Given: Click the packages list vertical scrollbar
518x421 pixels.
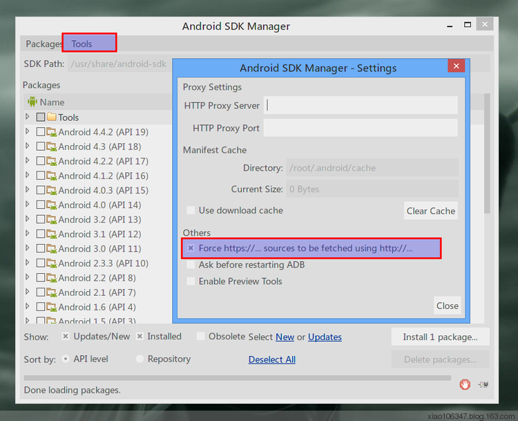Looking at the screenshot, I should click(487, 153).
